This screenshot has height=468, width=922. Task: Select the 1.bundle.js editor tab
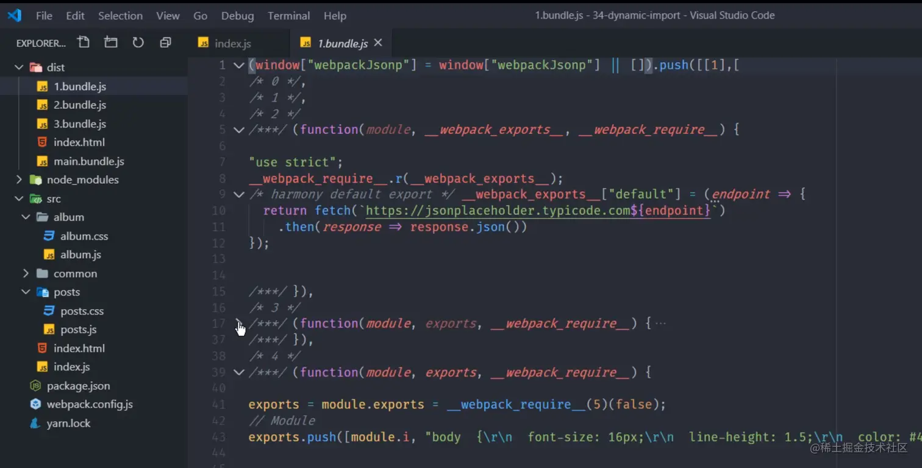[x=340, y=43]
